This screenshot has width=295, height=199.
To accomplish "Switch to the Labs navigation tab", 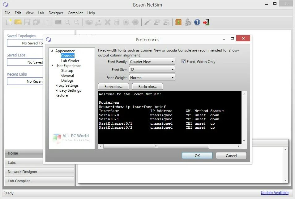I will pos(24,162).
